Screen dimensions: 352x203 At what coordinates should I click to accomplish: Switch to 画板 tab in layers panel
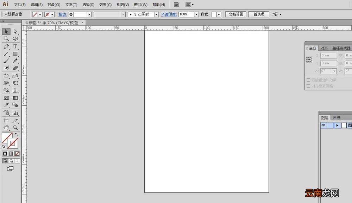coord(336,118)
